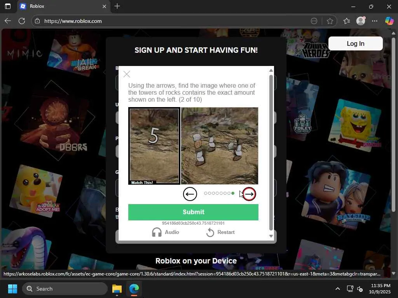Go back with browser back arrow
This screenshot has height=298, width=398.
click(8, 21)
